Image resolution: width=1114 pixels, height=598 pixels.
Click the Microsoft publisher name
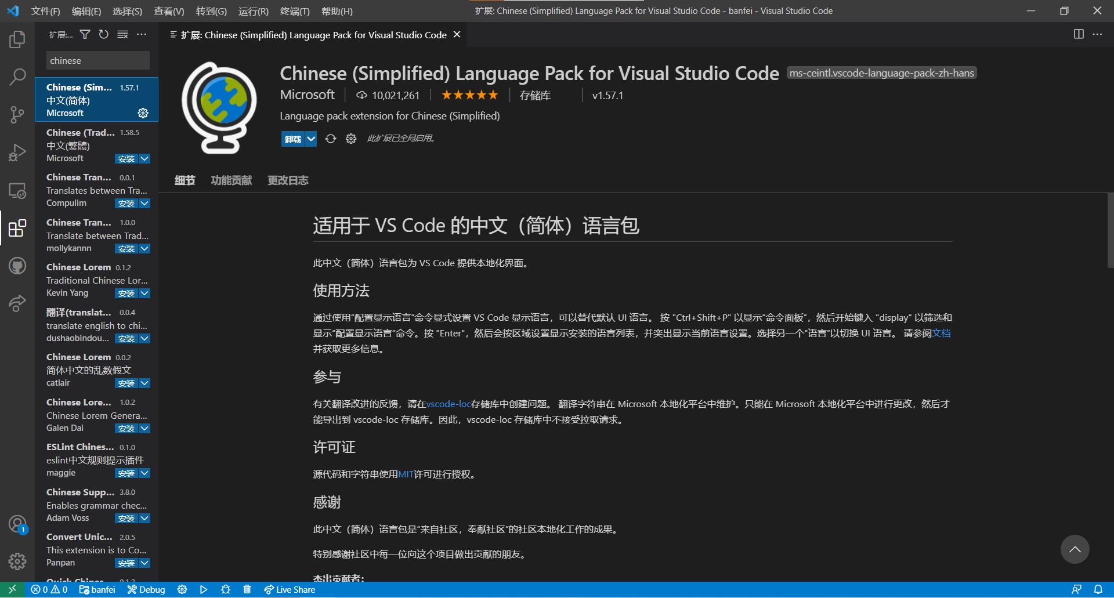308,95
